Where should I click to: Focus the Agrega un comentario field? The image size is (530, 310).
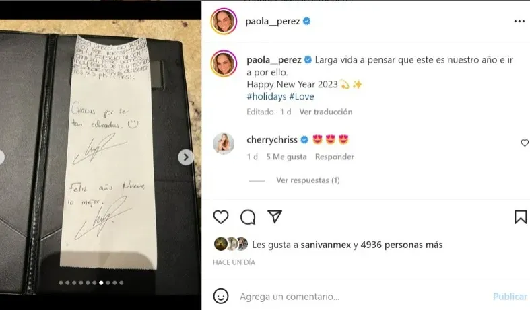(x=362, y=297)
